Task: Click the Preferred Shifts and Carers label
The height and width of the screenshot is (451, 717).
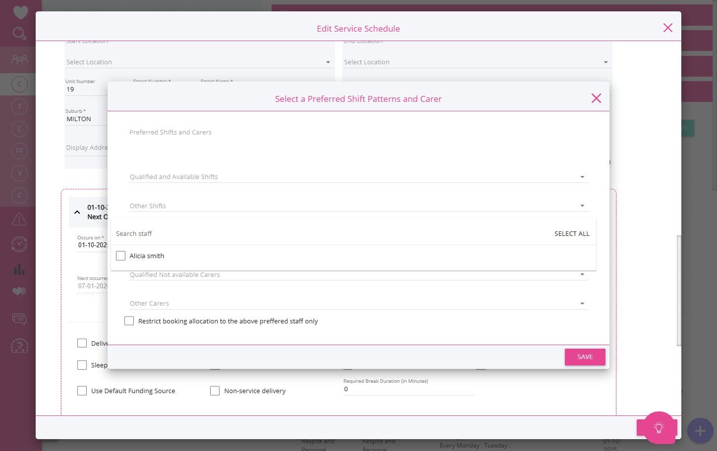Action: pos(170,132)
